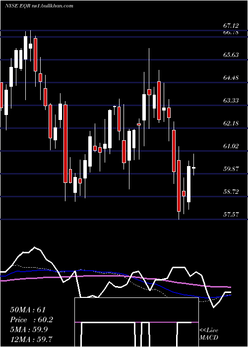Select the 58.72 price level label
The image size is (248, 347).
231,192
